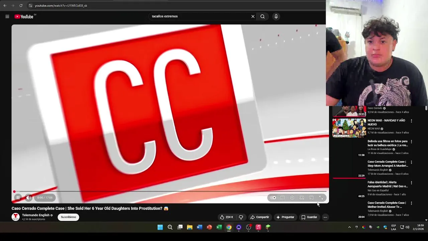
Task: Show hidden system tray icons
Action: (x=349, y=227)
